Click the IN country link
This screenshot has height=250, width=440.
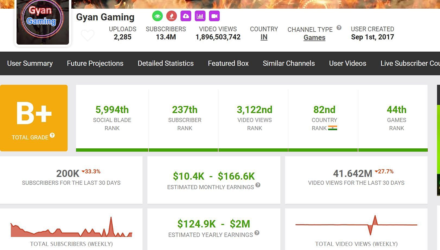264,37
